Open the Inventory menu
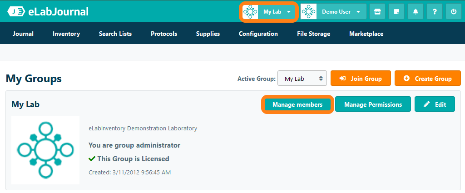The width and height of the screenshot is (465, 193). tap(66, 34)
